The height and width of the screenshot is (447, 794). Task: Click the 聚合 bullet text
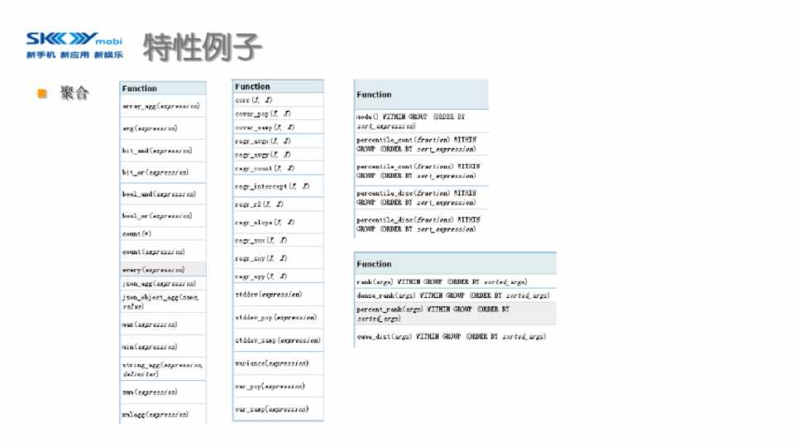(x=74, y=94)
